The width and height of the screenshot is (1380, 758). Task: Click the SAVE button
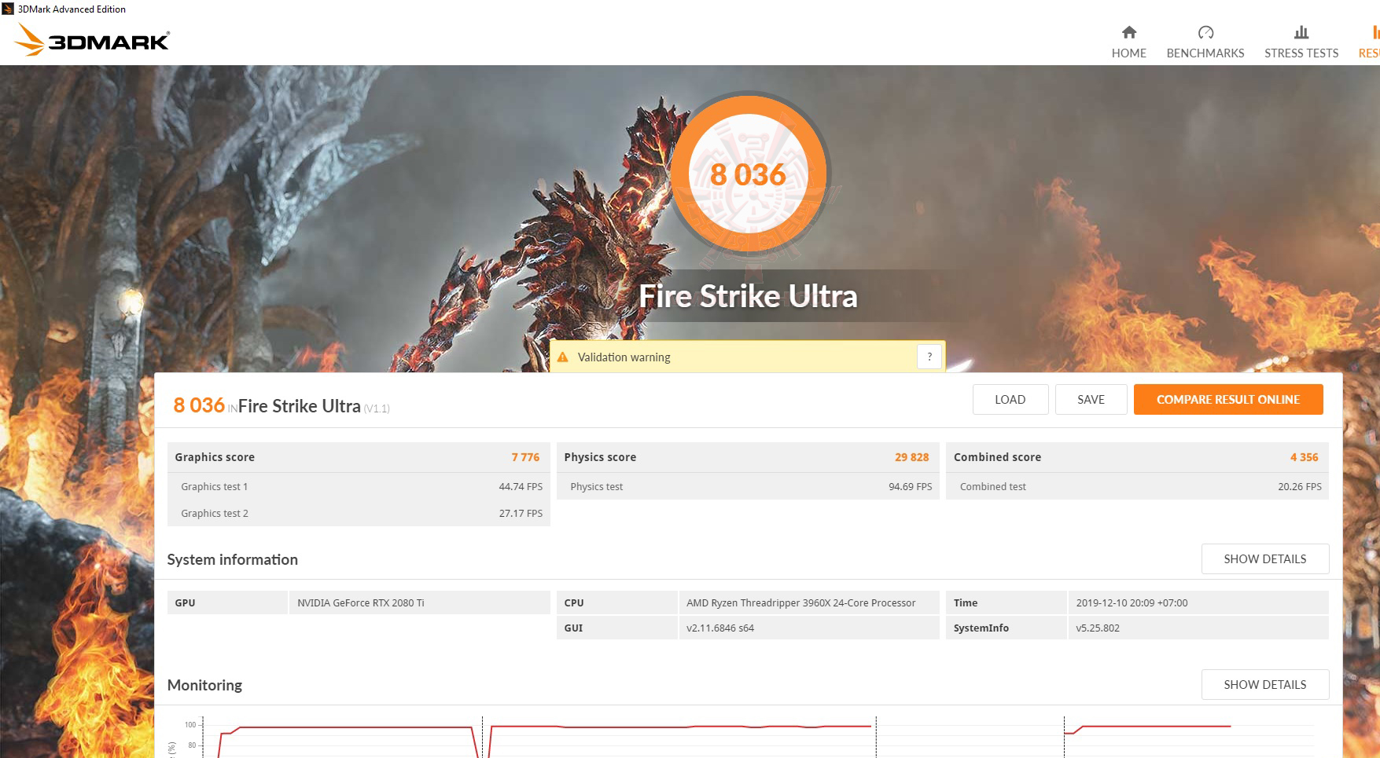point(1091,399)
